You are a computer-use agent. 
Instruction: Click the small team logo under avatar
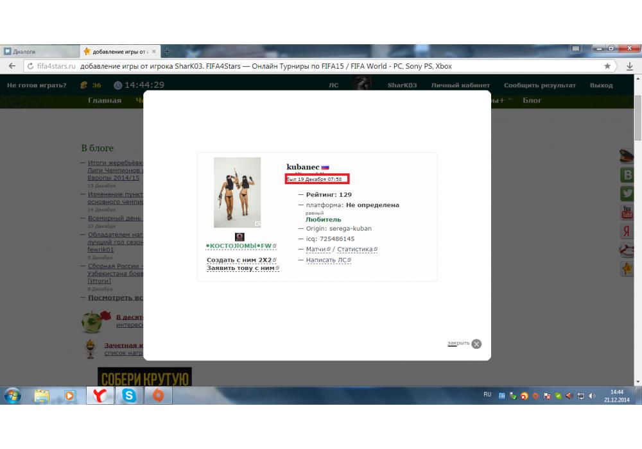click(239, 237)
